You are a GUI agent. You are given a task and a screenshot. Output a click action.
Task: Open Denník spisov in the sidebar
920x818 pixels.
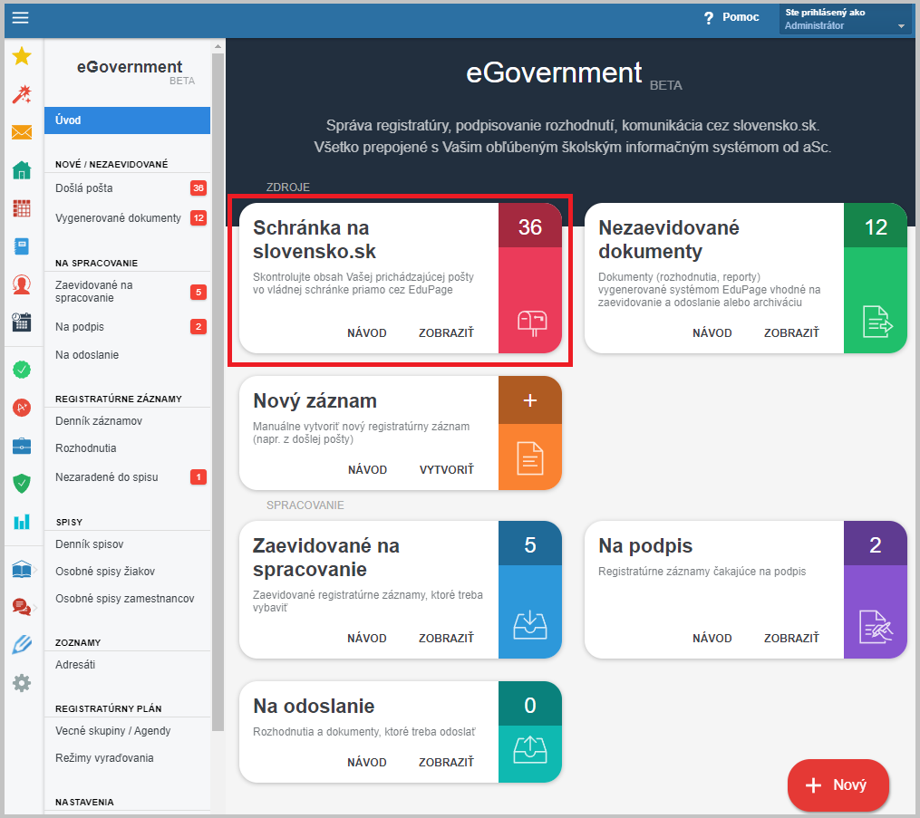coord(127,544)
